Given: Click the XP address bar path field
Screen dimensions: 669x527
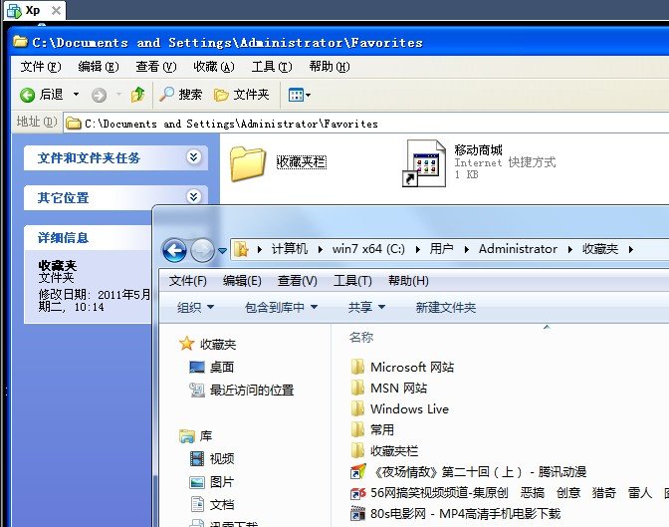Looking at the screenshot, I should (367, 124).
